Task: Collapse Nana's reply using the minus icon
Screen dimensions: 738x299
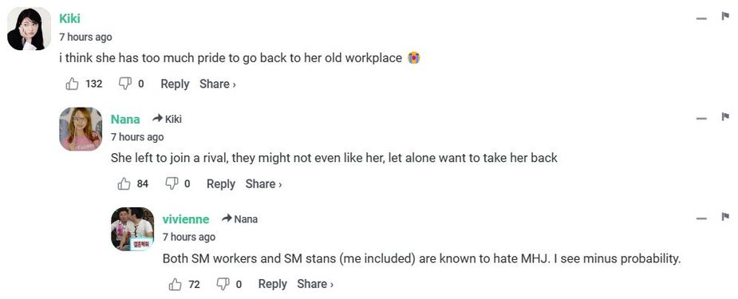Action: (x=702, y=119)
